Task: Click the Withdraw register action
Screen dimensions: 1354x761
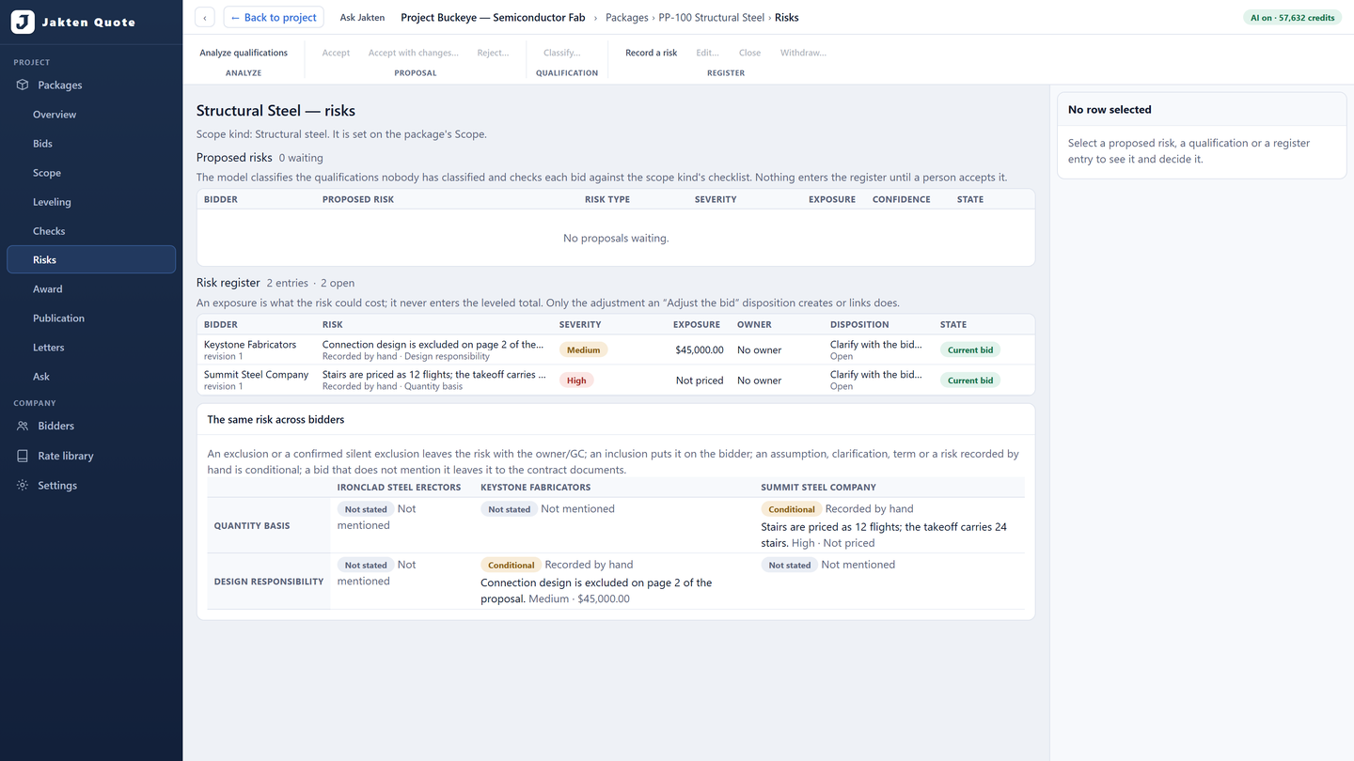Action: click(803, 53)
